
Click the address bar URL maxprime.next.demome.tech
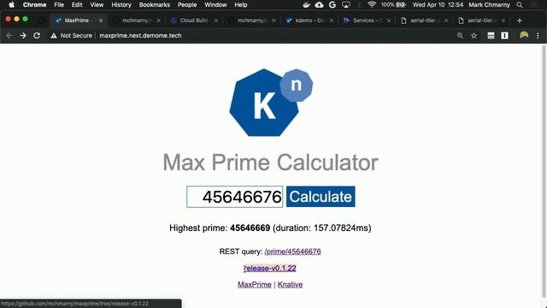140,36
